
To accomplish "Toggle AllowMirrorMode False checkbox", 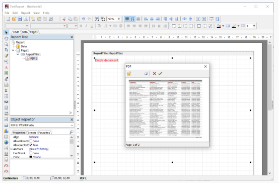I will point(31,141).
